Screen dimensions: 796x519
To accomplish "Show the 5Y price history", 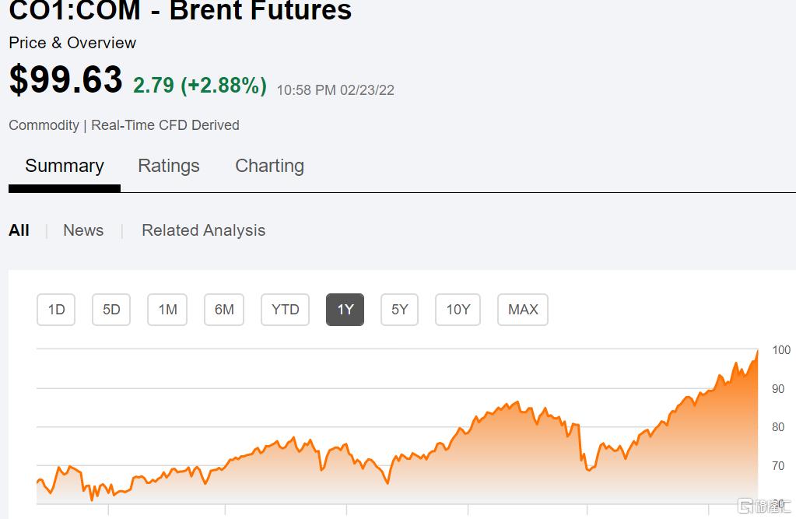I will point(399,309).
